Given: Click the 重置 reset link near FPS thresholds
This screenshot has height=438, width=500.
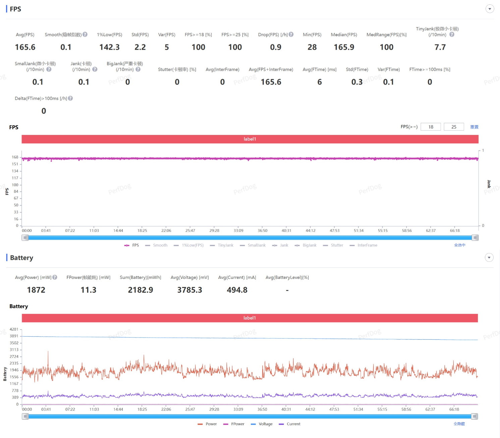Looking at the screenshot, I should pyautogui.click(x=474, y=127).
